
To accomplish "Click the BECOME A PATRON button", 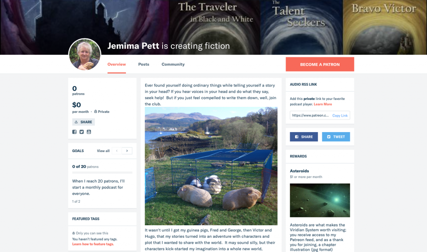I will [x=320, y=64].
